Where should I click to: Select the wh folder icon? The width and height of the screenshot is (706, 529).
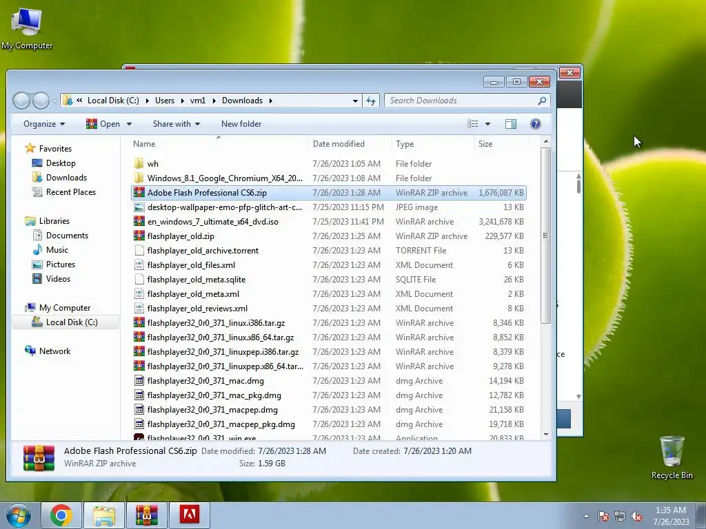tap(139, 163)
